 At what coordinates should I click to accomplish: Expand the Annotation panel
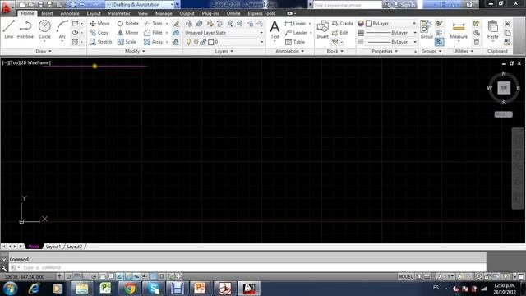[x=290, y=51]
